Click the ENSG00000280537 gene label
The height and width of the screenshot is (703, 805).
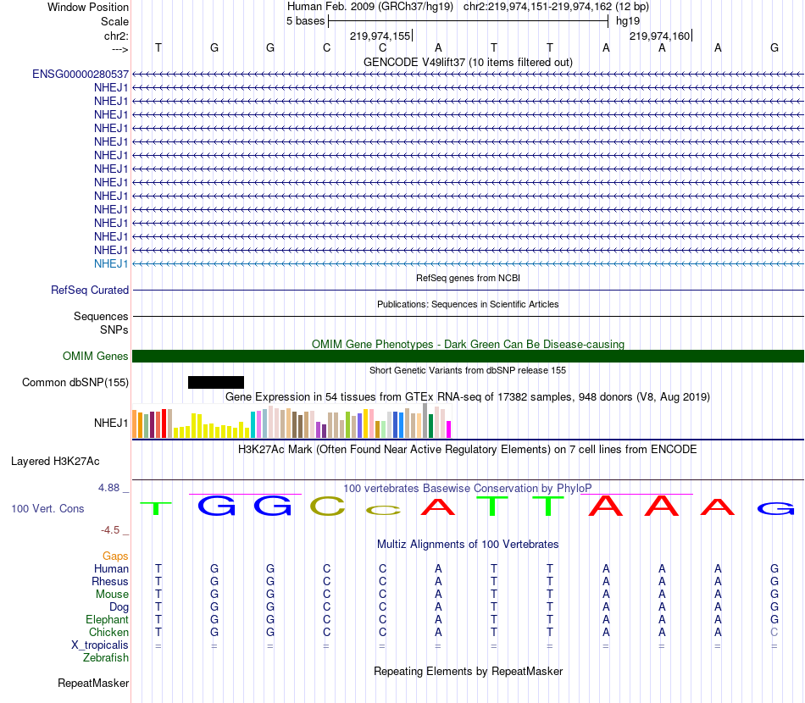point(80,75)
